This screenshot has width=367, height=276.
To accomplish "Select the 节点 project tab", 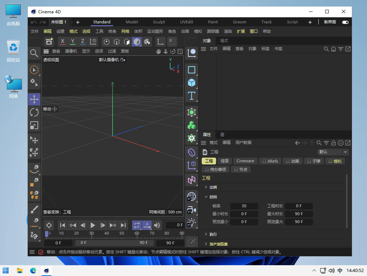I will tap(241, 169).
